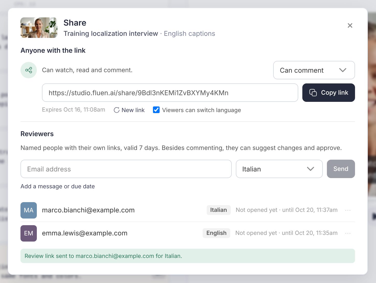Image resolution: width=376 pixels, height=283 pixels.
Task: Select marco.bianchi@example.com reviewer email
Action: coord(88,210)
